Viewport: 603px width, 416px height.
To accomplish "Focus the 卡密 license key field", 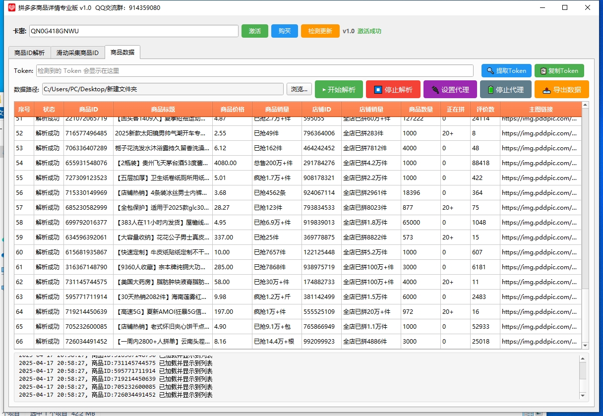I will pos(134,31).
